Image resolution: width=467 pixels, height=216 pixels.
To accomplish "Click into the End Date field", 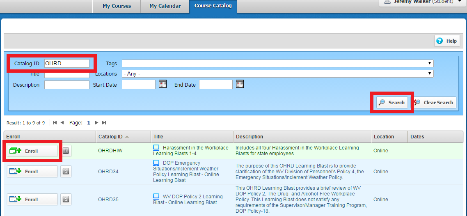I will coord(215,85).
